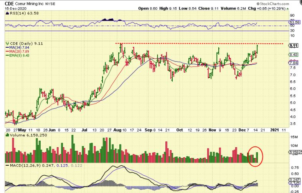This screenshot has width=302, height=193.
Task: Click the Chg +0.85 (+10.29%) value
Action: (267, 8)
